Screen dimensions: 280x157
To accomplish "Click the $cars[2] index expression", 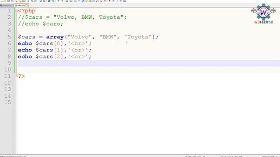I will pos(49,57).
